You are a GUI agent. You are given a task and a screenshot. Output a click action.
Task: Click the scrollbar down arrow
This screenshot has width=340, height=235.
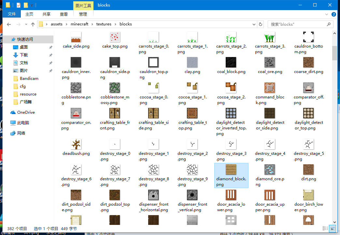[x=334, y=222]
